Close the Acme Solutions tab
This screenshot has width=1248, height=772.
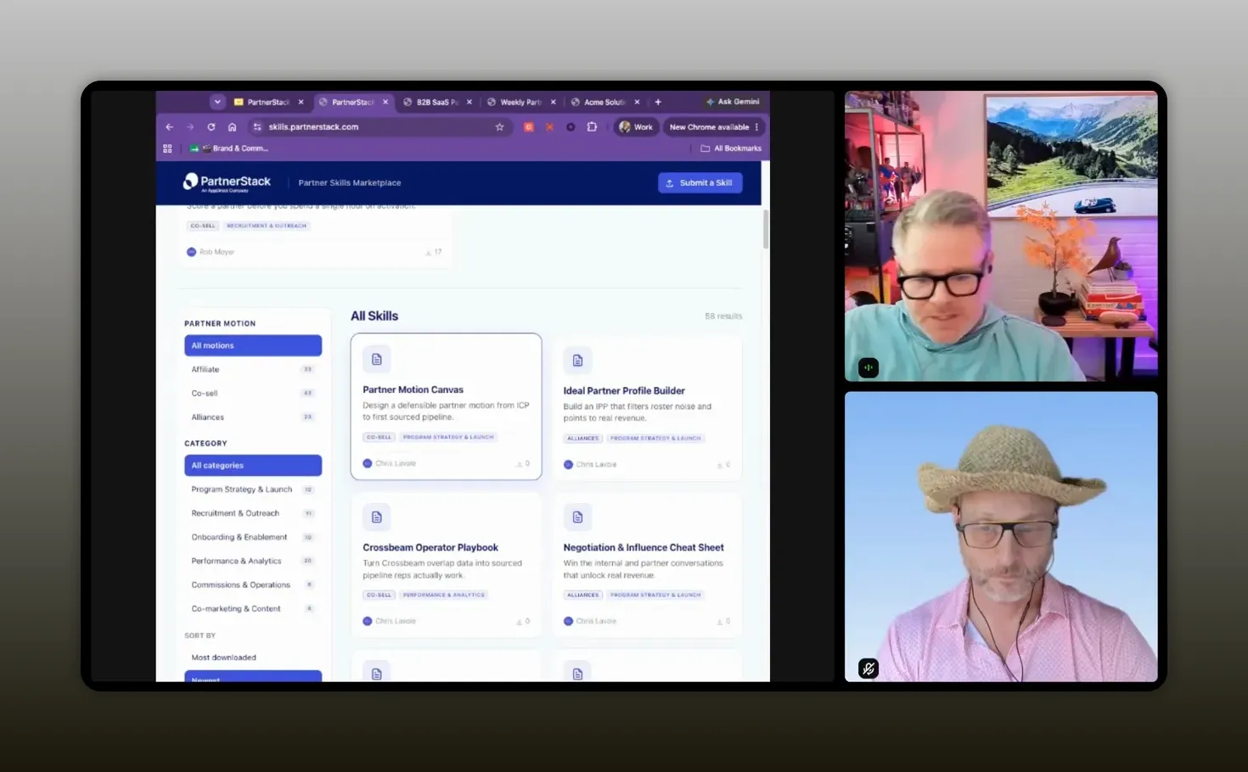point(637,102)
